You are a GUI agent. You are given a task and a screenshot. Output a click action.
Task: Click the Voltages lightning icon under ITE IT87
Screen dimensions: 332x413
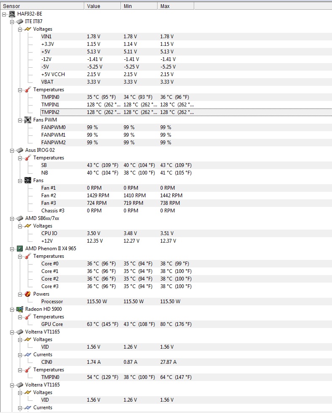[x=28, y=29]
